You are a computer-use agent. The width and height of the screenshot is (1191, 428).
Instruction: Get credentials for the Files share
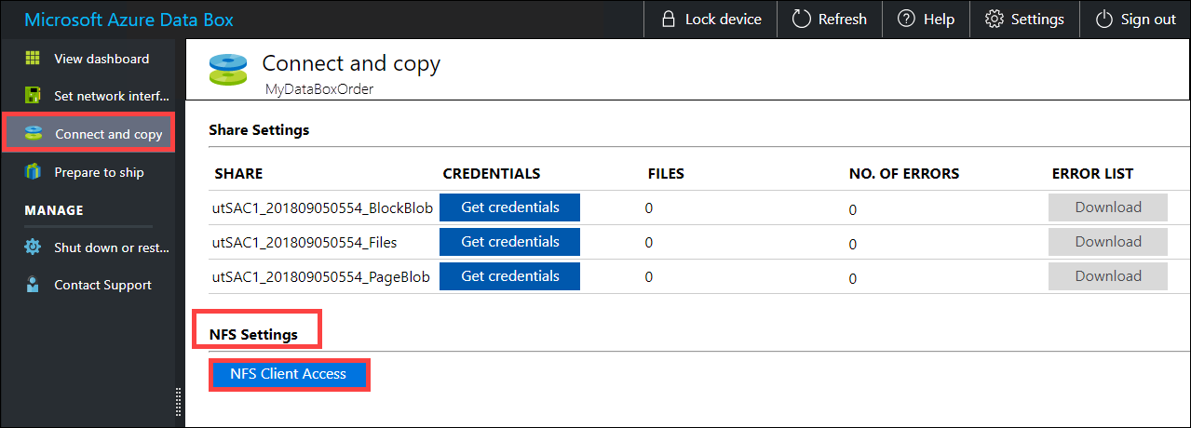point(510,242)
